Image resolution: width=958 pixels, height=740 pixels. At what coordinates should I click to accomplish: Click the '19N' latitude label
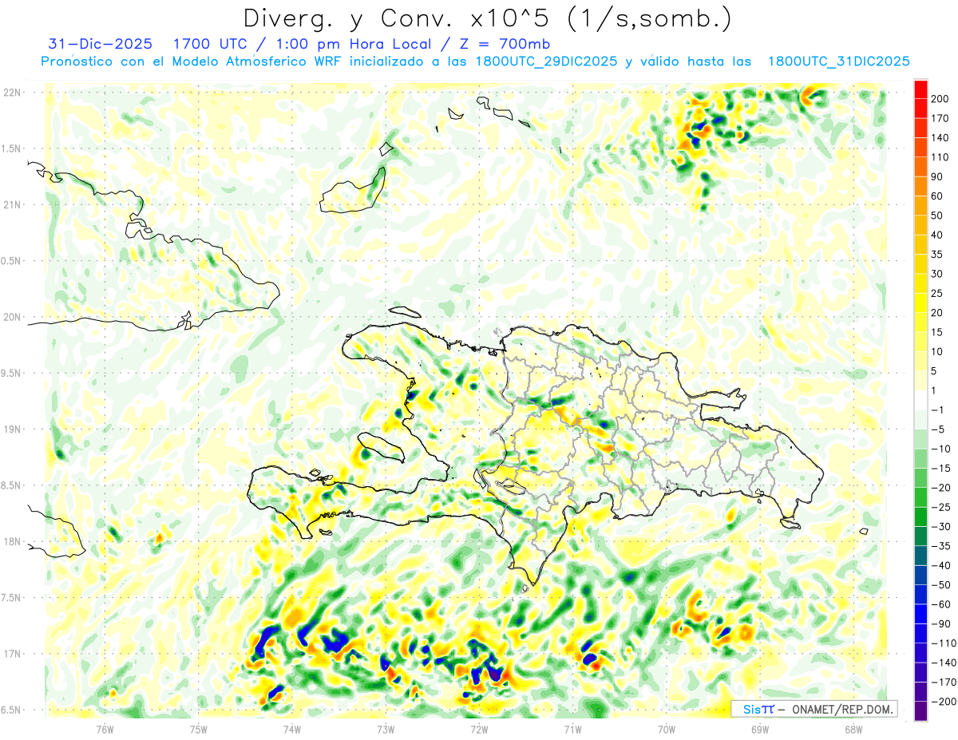pyautogui.click(x=14, y=429)
